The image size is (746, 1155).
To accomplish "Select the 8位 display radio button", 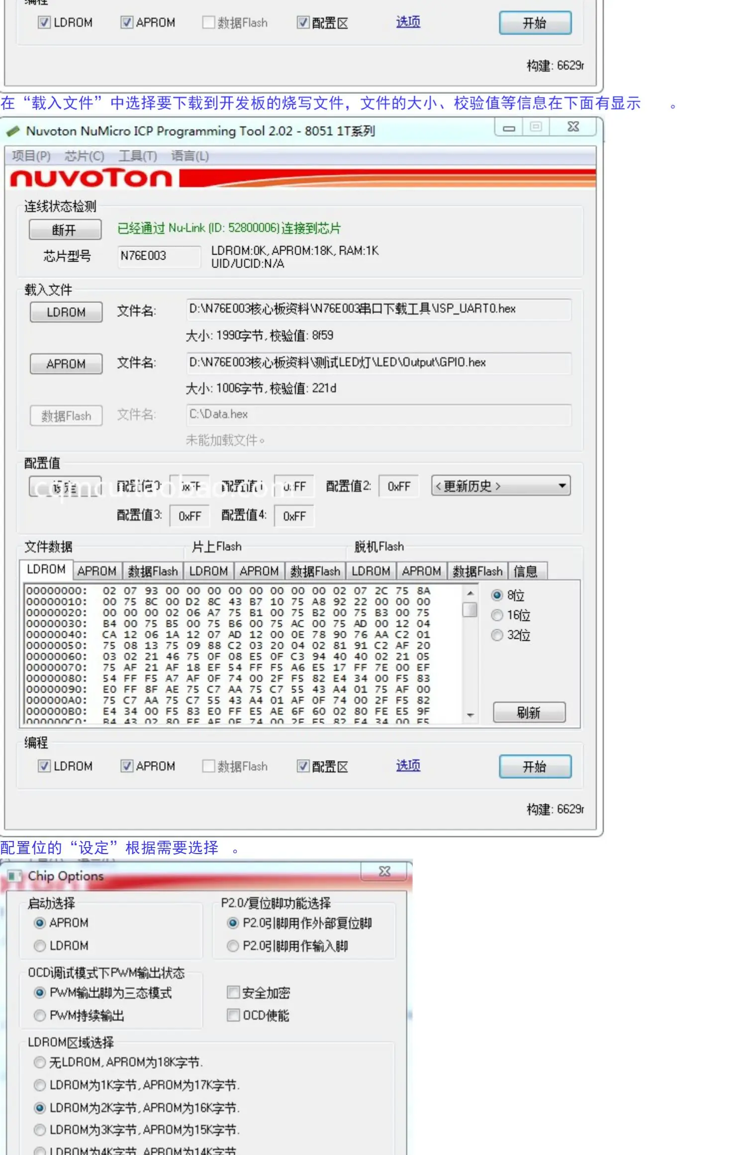I will tap(497, 595).
